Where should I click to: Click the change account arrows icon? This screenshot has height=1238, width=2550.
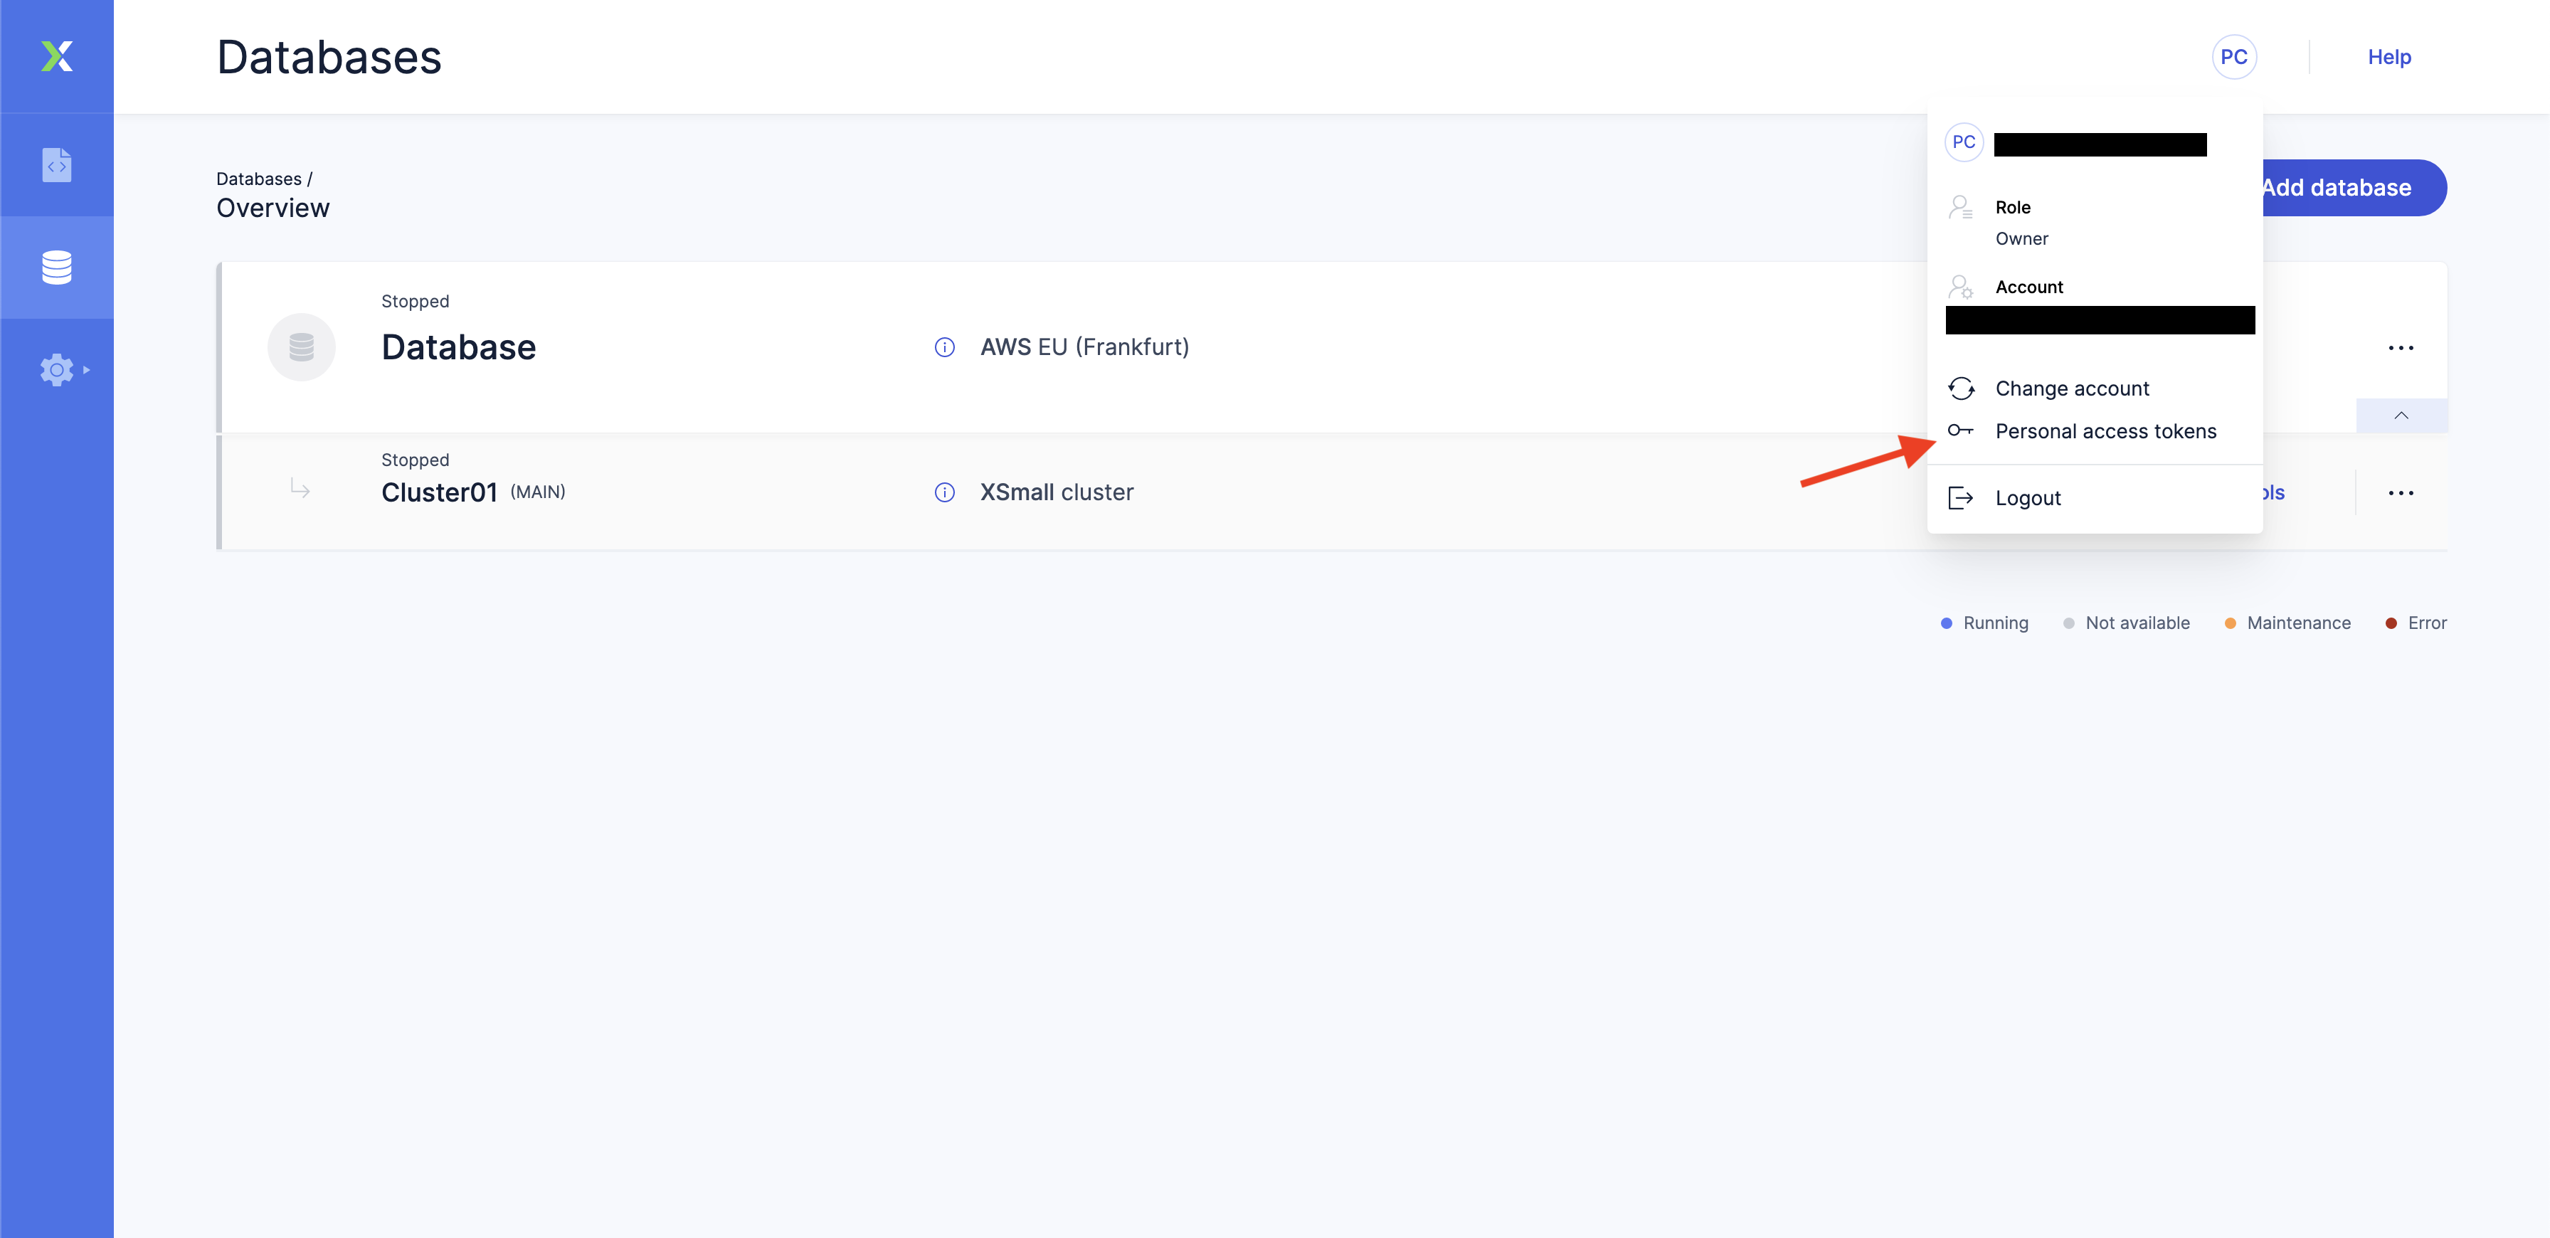coord(1960,388)
